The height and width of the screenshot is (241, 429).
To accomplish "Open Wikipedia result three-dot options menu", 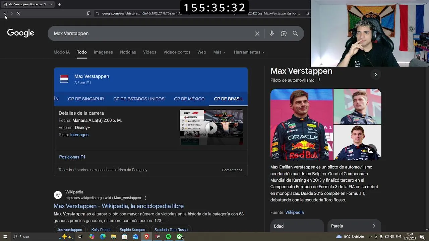I will pos(145,198).
